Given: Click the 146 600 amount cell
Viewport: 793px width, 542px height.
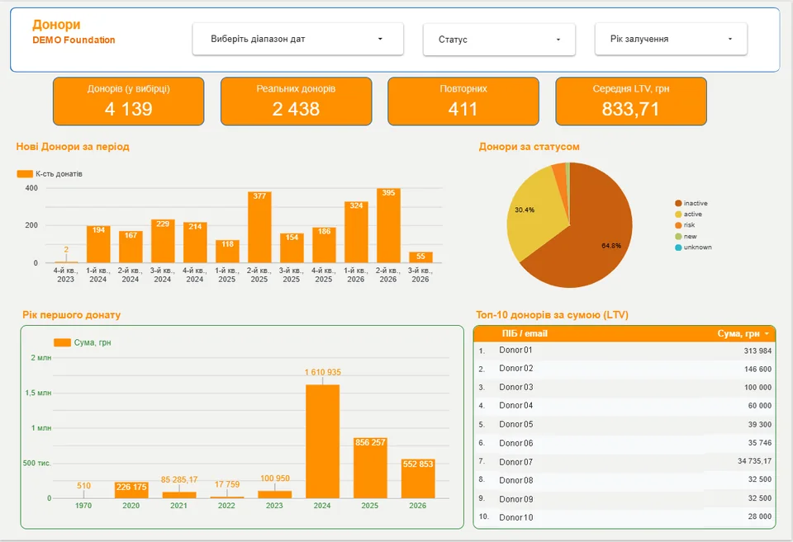Looking at the screenshot, I should point(757,370).
